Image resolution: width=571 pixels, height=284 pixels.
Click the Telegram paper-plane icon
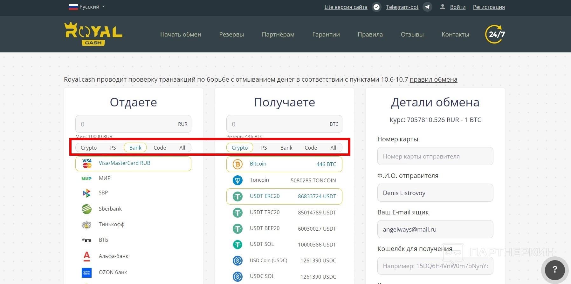pos(427,7)
